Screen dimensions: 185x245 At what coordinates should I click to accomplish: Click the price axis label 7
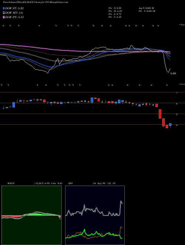[x=177, y=93]
